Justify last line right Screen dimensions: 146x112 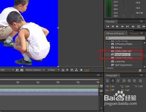(x=134, y=81)
